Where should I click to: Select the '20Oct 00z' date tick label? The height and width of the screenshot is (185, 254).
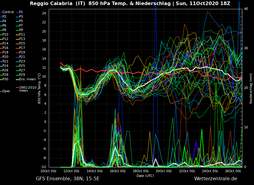coord(164,171)
